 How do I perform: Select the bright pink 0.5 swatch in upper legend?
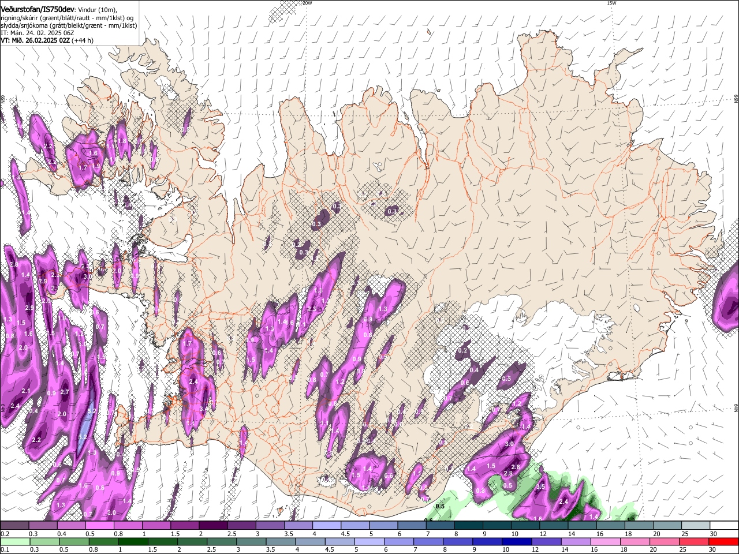pyautogui.click(x=99, y=525)
